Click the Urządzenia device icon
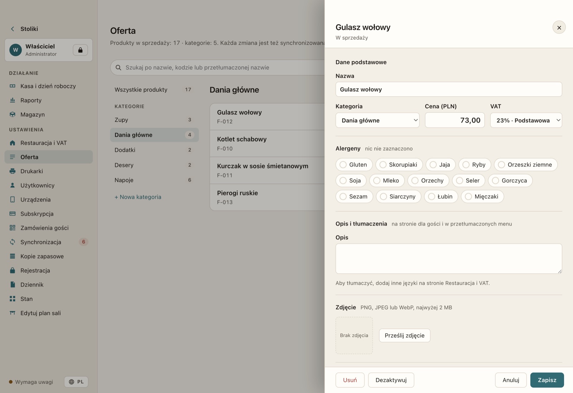 click(13, 199)
